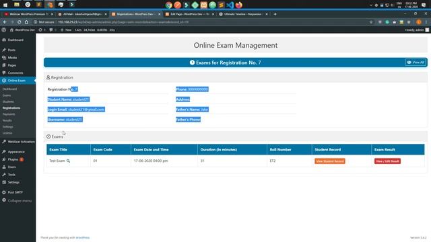Click the View / Edit Result button
This screenshot has height=242, width=431.
pos(387,161)
